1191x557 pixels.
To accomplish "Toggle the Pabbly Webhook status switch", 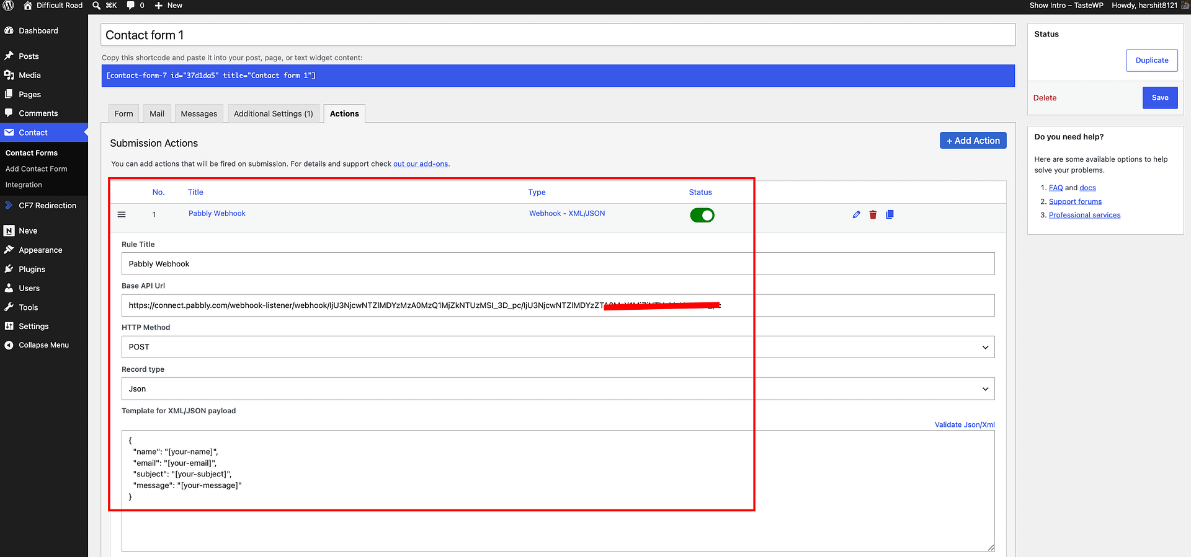I will coord(702,215).
